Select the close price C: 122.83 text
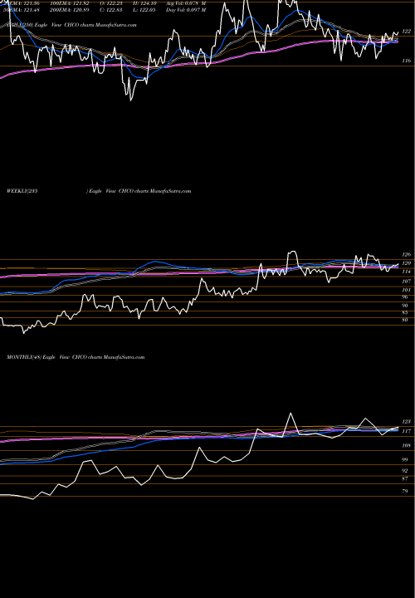415x598 pixels. tap(112, 10)
